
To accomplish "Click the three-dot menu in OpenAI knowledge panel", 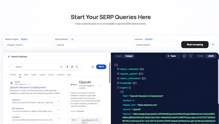I will click(100, 86).
